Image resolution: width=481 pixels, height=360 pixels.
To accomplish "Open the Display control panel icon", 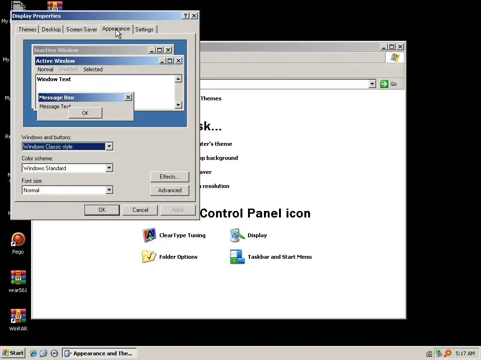I will point(248,235).
